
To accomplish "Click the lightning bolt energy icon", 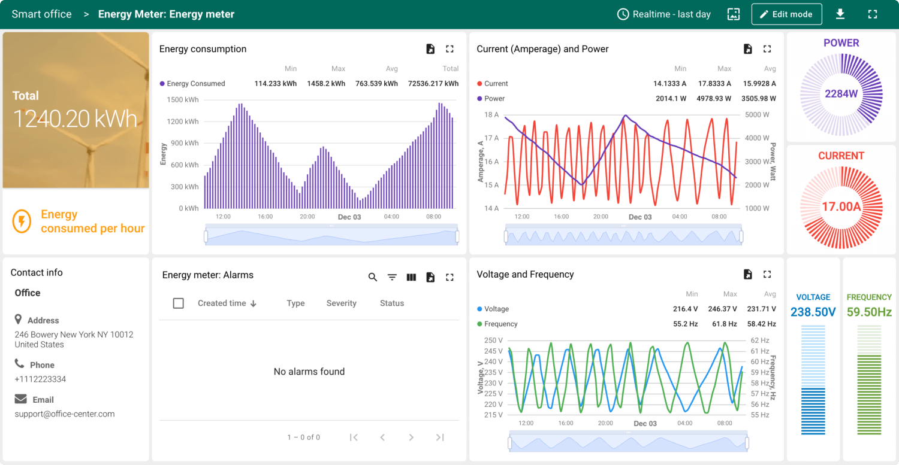I will [22, 221].
